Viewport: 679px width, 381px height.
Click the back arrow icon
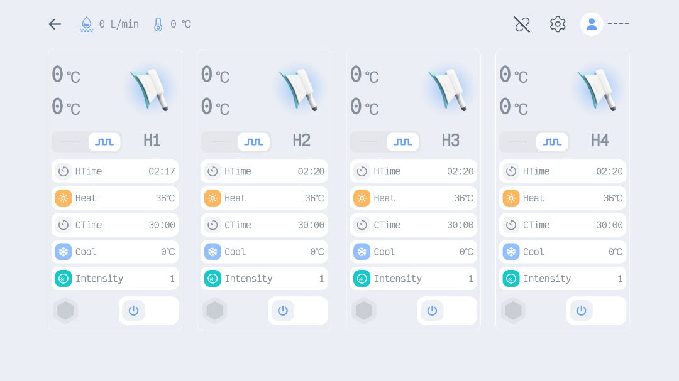(x=55, y=24)
